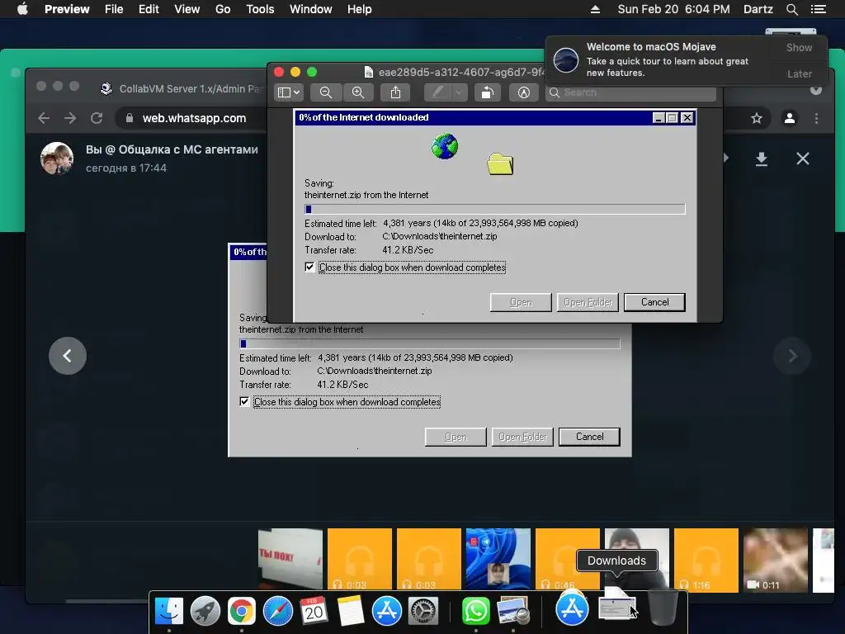Open App Store next to Notes in Dock
Screen dimensions: 845x634
tap(386, 611)
